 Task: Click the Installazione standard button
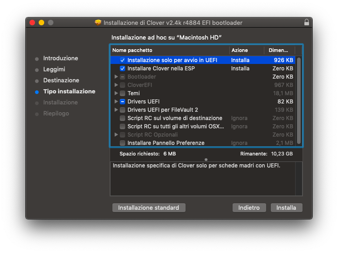tap(149, 208)
